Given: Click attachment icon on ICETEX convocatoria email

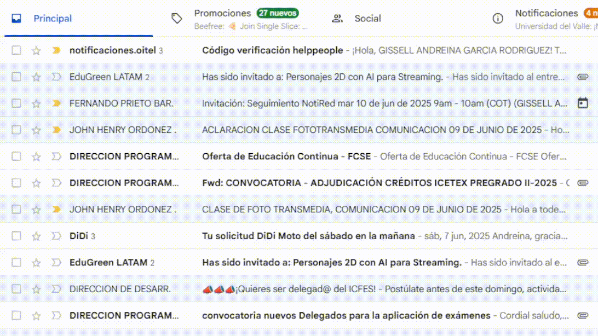Looking at the screenshot, I should click(x=583, y=183).
